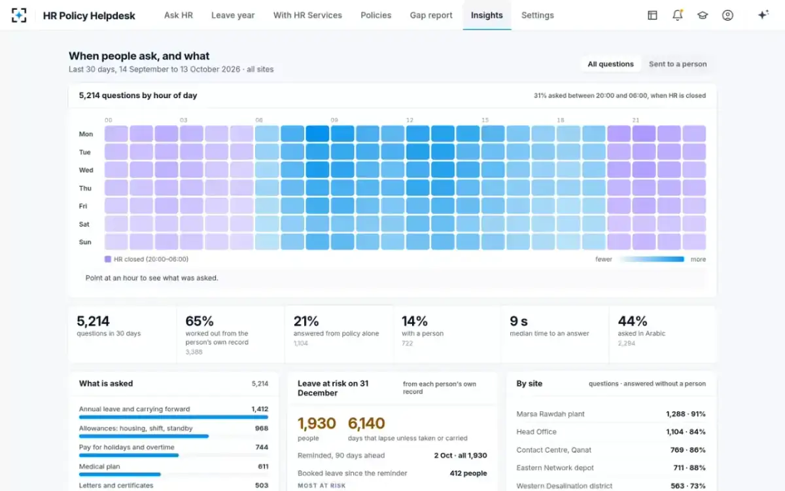785x491 pixels.
Task: Select the Tuesday 15:00 heatmap cell
Action: pyautogui.click(x=493, y=152)
